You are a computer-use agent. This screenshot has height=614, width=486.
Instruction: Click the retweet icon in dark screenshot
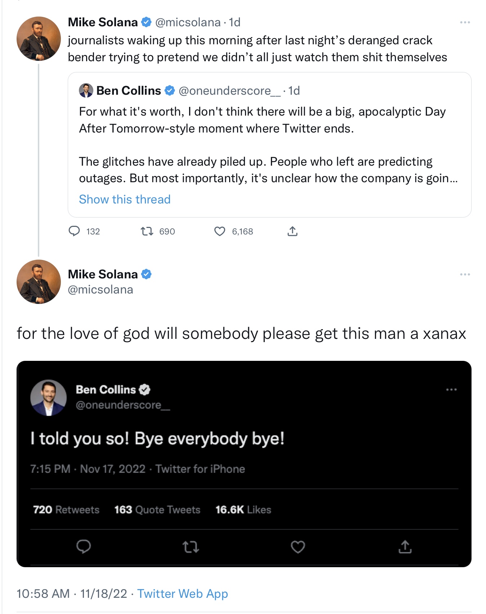point(191,547)
